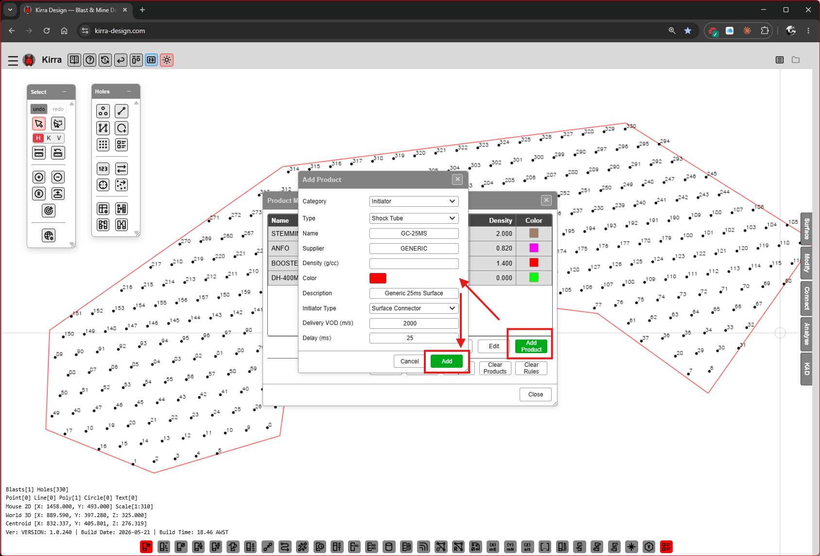
Task: Click the green Add button
Action: coord(447,361)
